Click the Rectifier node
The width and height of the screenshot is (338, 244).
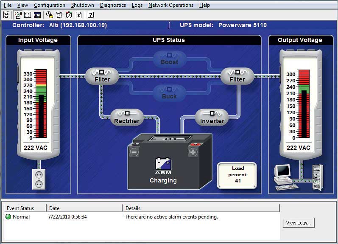pos(127,118)
